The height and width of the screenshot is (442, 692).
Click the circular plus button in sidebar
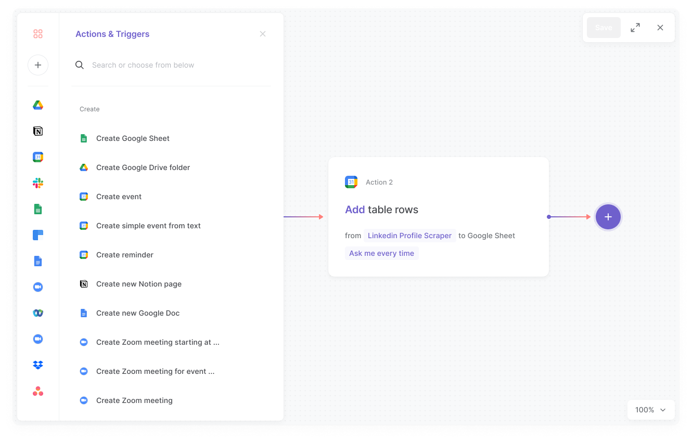(38, 65)
